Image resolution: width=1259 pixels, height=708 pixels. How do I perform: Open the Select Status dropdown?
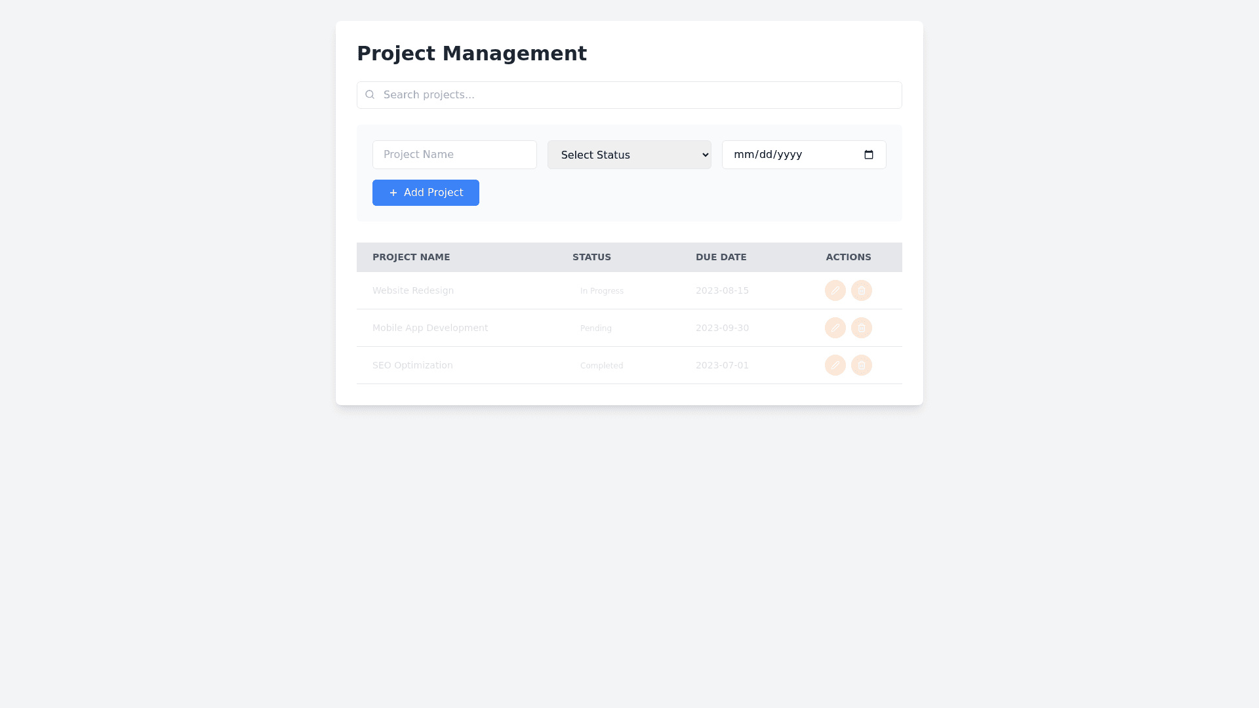629,155
